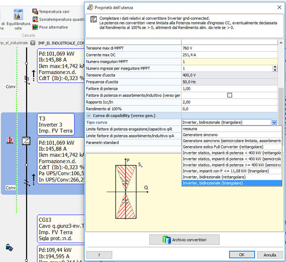Click the capability curve diagram
Screen dimensions: 286x262
point(128,189)
